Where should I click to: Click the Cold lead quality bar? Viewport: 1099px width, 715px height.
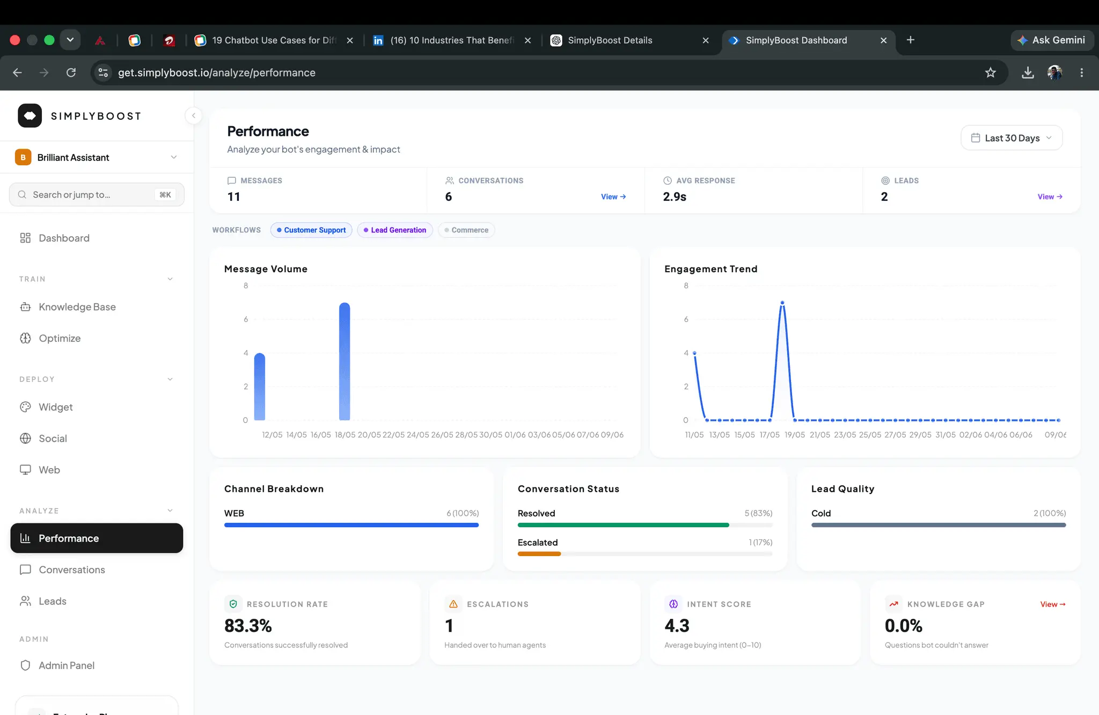pos(939,525)
